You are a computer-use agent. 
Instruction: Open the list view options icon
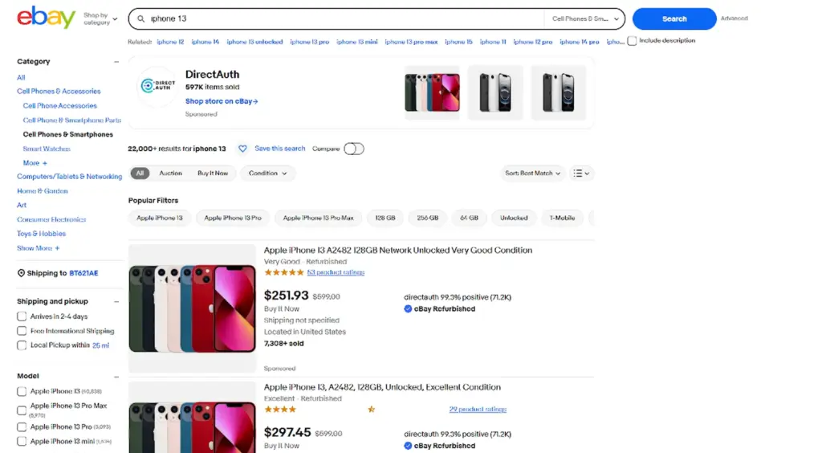580,173
